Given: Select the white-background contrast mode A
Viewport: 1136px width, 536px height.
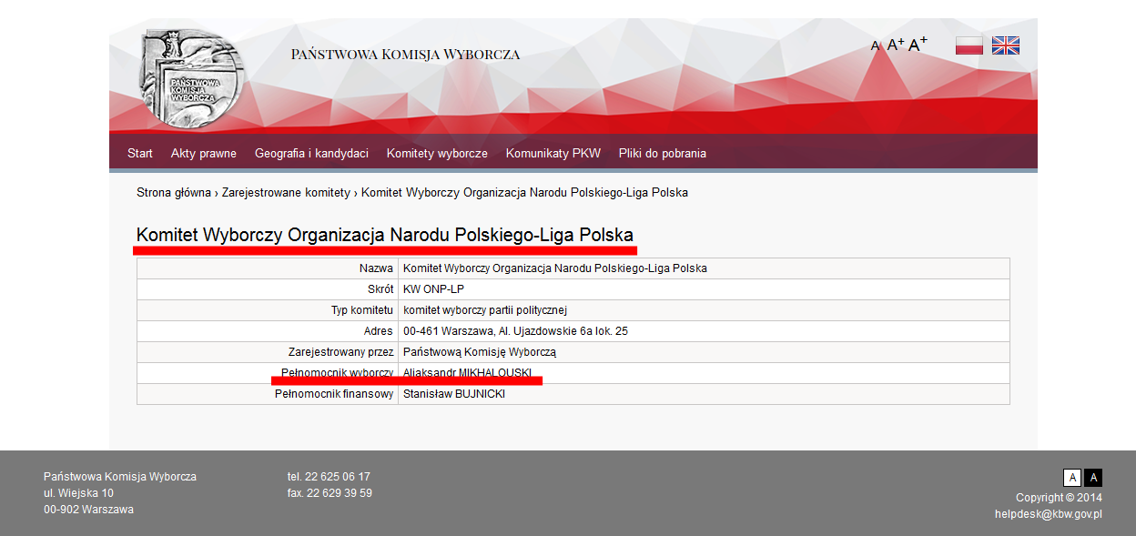Looking at the screenshot, I should tap(1072, 478).
